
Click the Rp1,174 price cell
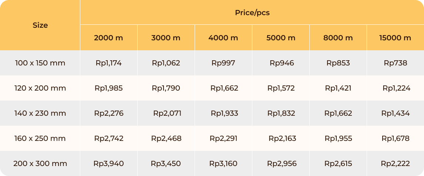(x=109, y=63)
